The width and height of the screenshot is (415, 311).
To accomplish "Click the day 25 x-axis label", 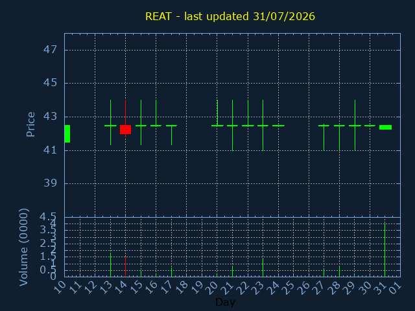I will coord(290,288).
